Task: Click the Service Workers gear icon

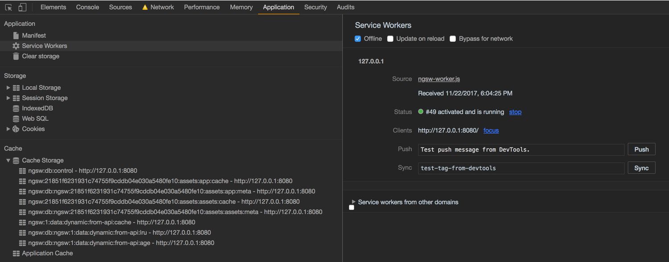Action: [x=16, y=46]
